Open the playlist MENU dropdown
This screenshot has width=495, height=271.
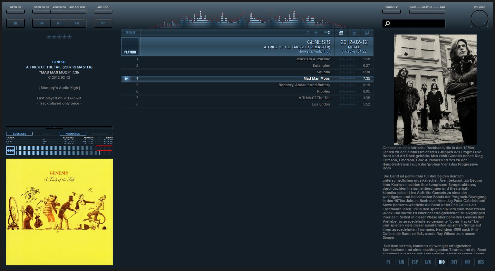coord(130,33)
